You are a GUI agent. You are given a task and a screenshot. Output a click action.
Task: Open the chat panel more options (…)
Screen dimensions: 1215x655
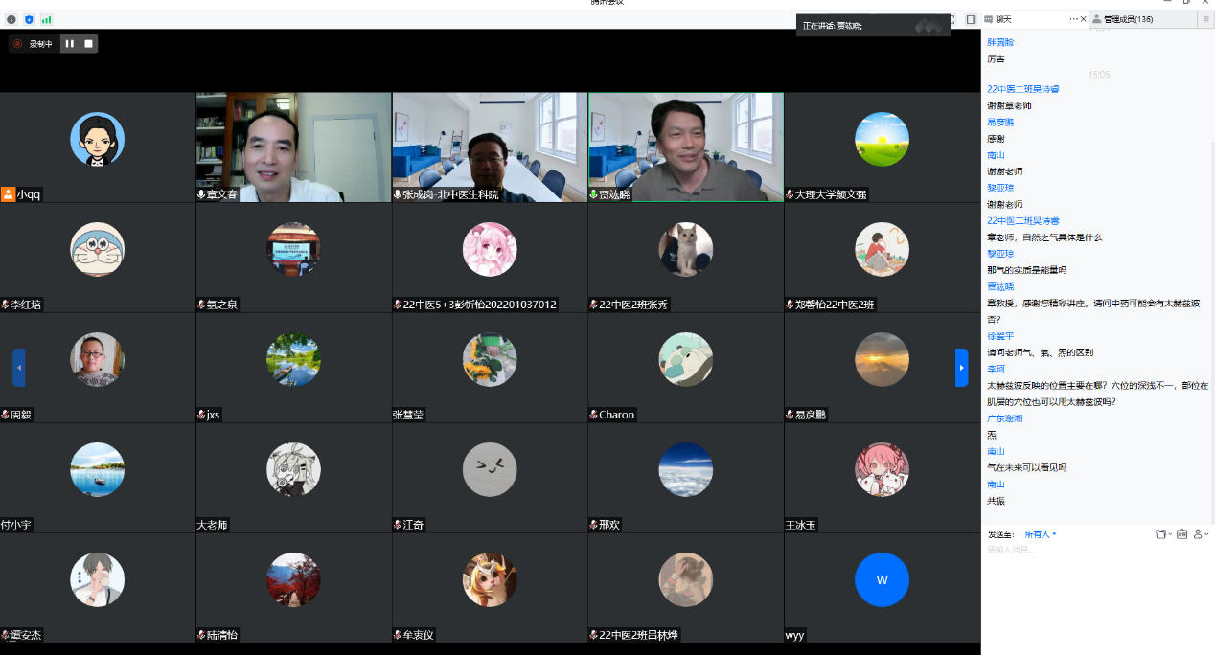pos(1074,19)
